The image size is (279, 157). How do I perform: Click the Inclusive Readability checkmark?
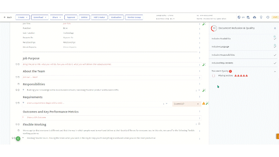pos(275,39)
